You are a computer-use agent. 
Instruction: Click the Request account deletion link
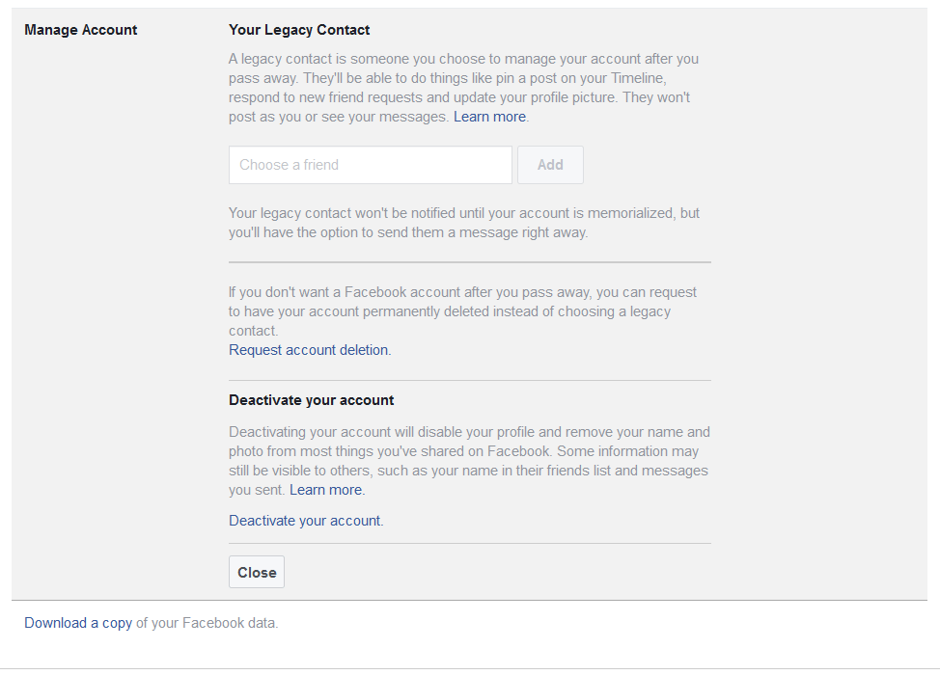point(308,350)
